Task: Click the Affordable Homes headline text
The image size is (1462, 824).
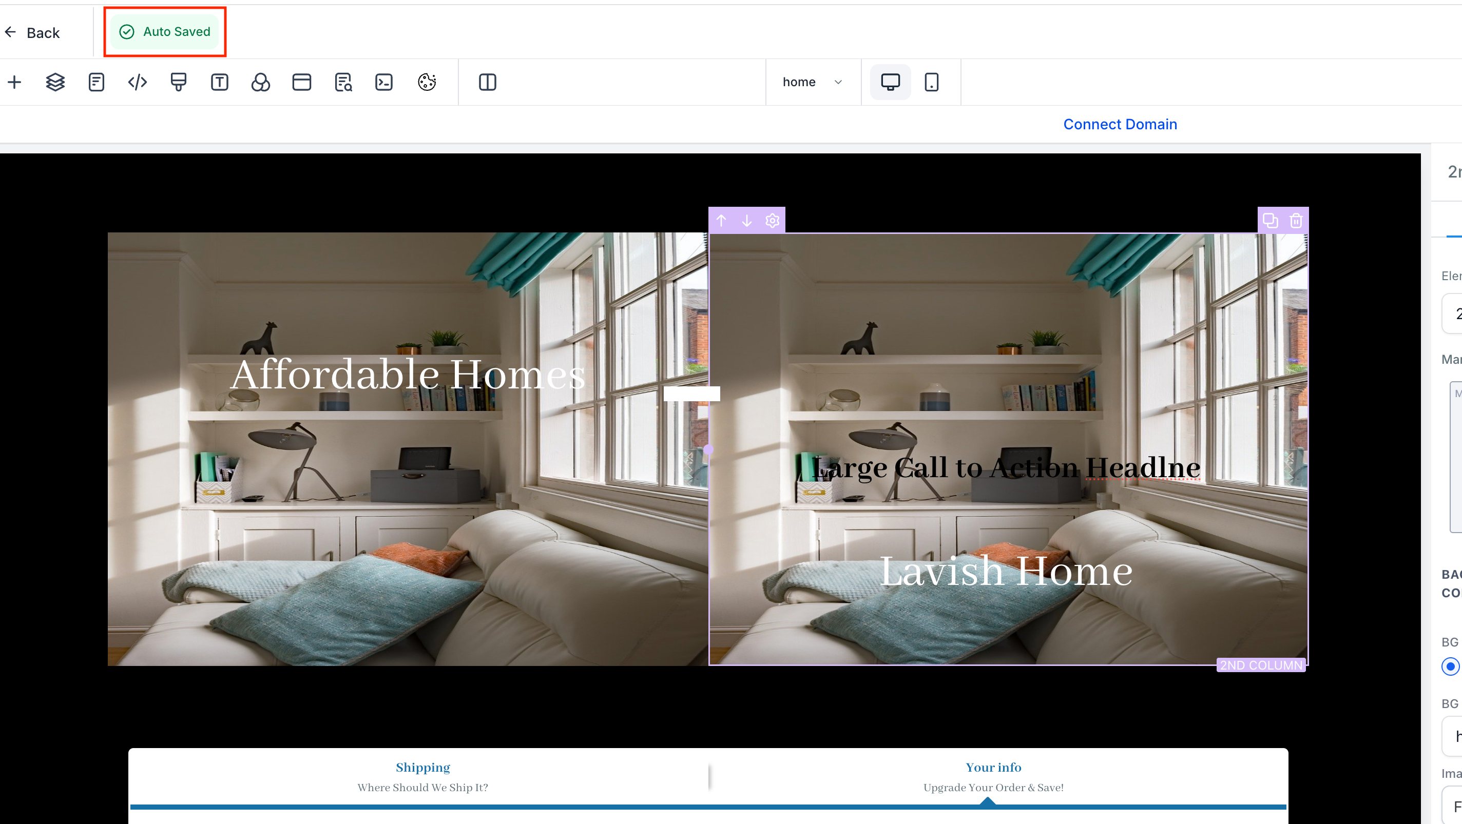Action: [408, 374]
